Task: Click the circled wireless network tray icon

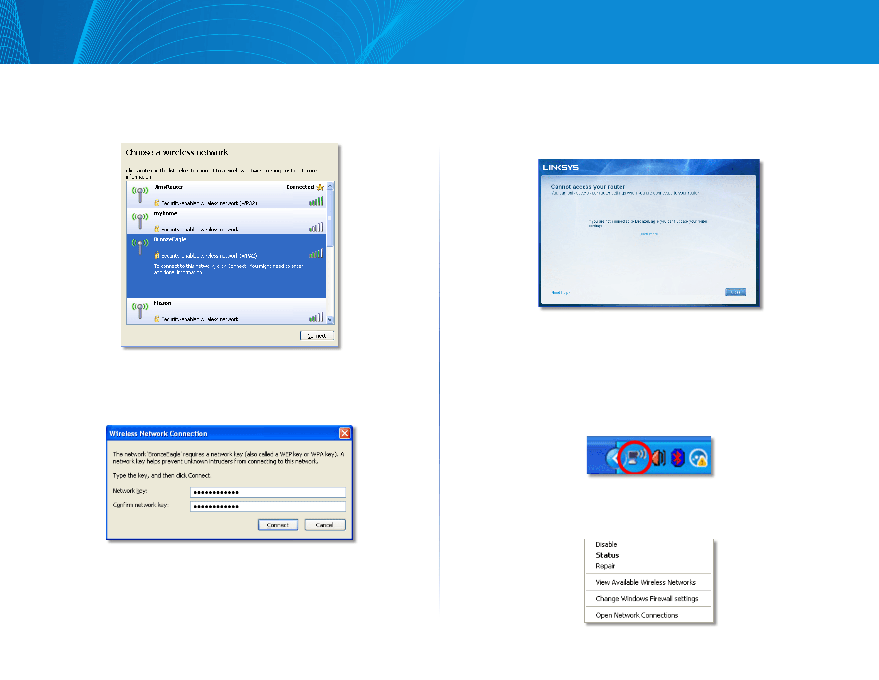Action: pyautogui.click(x=635, y=457)
